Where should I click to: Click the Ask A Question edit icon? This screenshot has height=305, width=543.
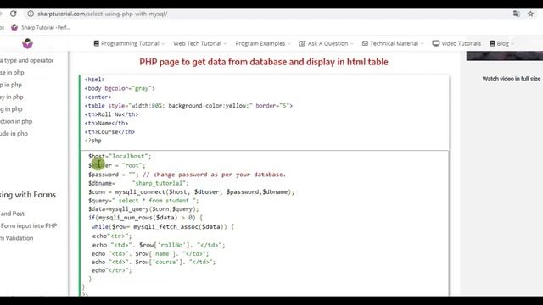pyautogui.click(x=302, y=43)
